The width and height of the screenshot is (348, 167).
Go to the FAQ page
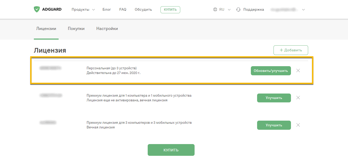pos(123,10)
